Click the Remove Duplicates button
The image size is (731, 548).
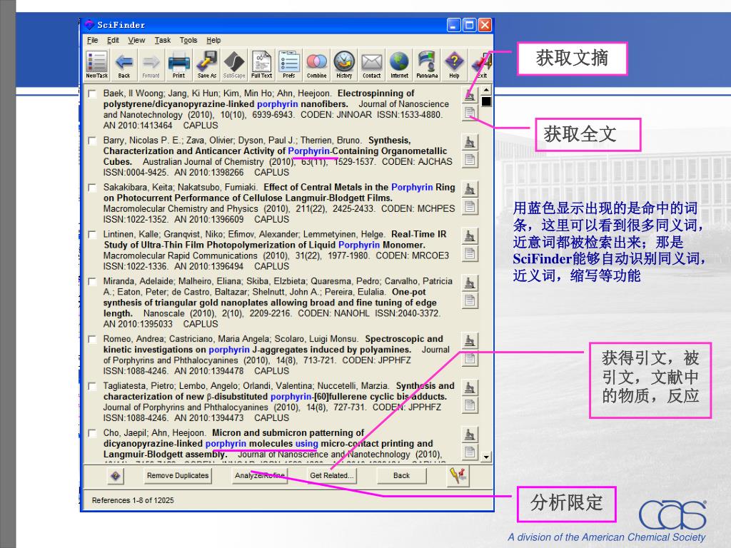tap(178, 476)
